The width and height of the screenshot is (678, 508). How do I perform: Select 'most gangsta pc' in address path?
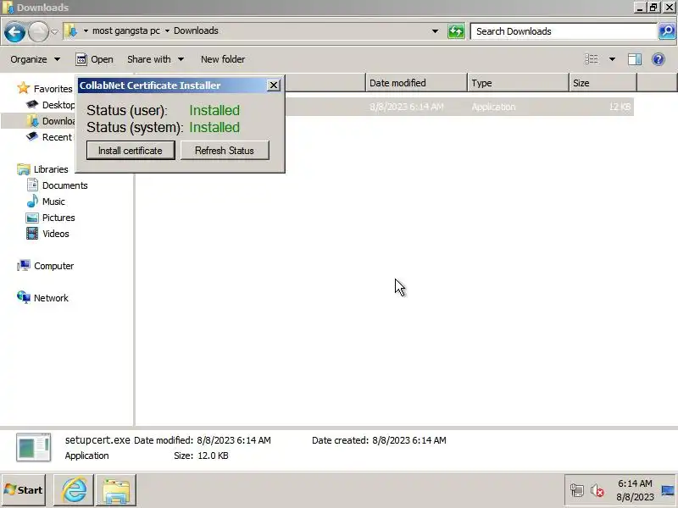(x=125, y=30)
